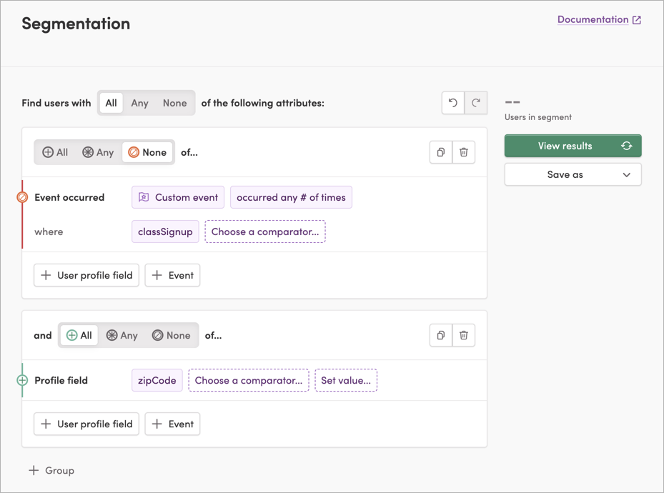Click the undo arrow icon
Image resolution: width=664 pixels, height=493 pixels.
pos(452,103)
